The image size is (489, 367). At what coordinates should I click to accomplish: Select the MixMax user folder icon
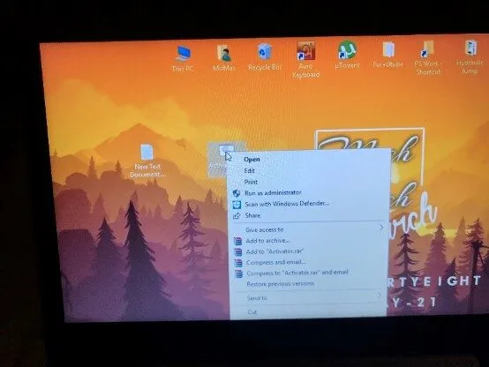[x=224, y=58]
